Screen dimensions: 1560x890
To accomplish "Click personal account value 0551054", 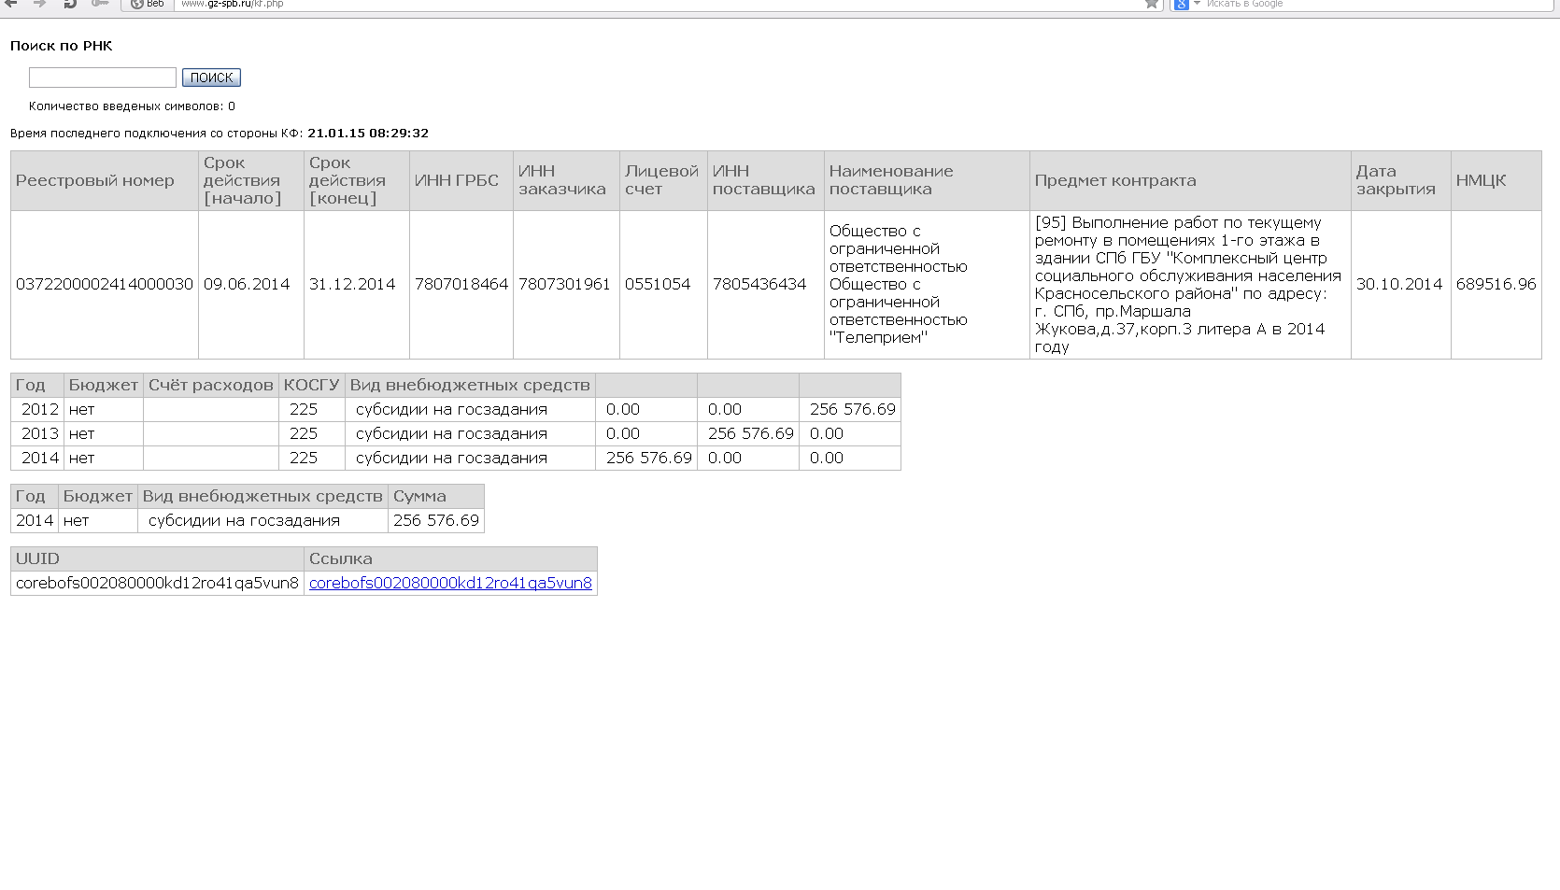I will pos(658,284).
